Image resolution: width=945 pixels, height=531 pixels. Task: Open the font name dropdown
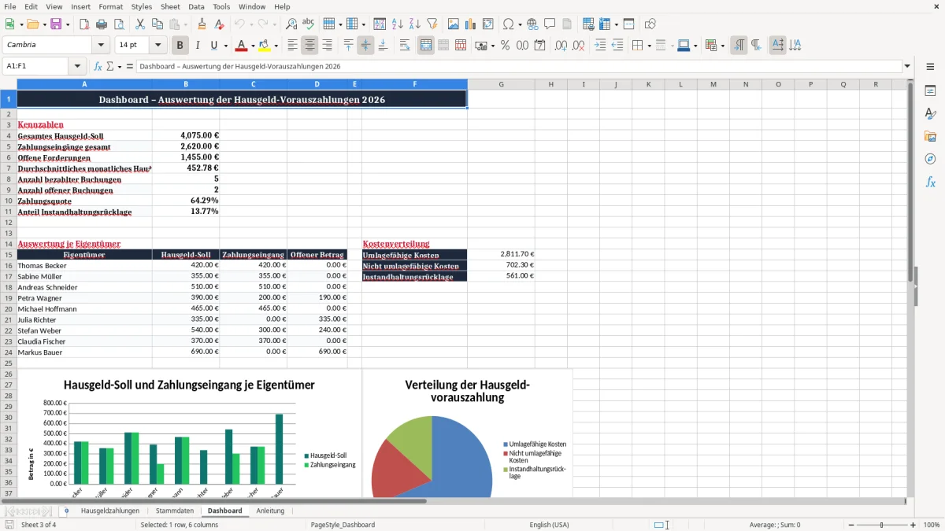click(100, 45)
